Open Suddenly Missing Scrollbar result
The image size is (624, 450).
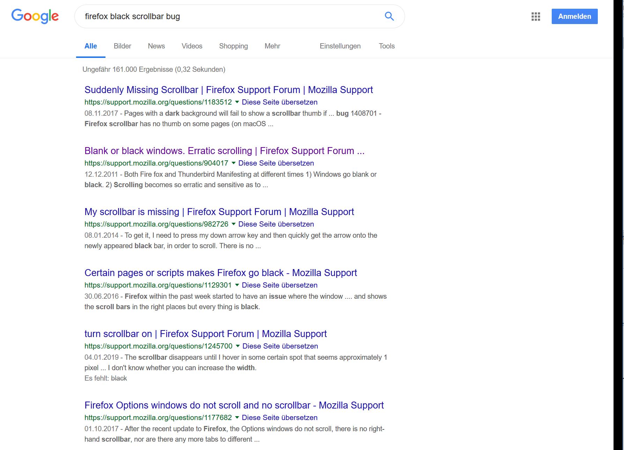[229, 90]
